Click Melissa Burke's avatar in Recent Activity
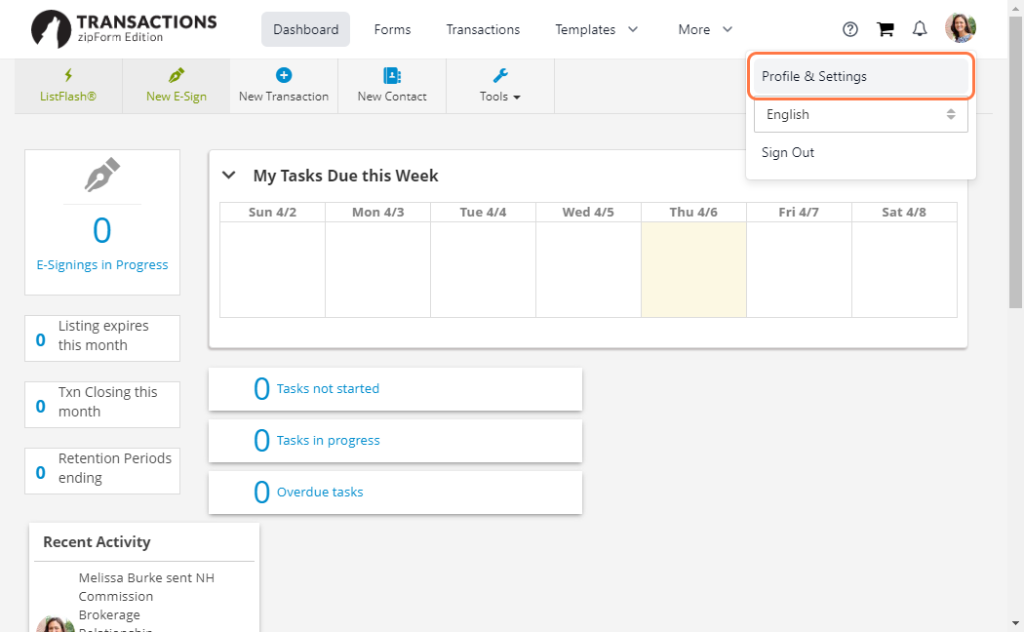 tap(55, 624)
